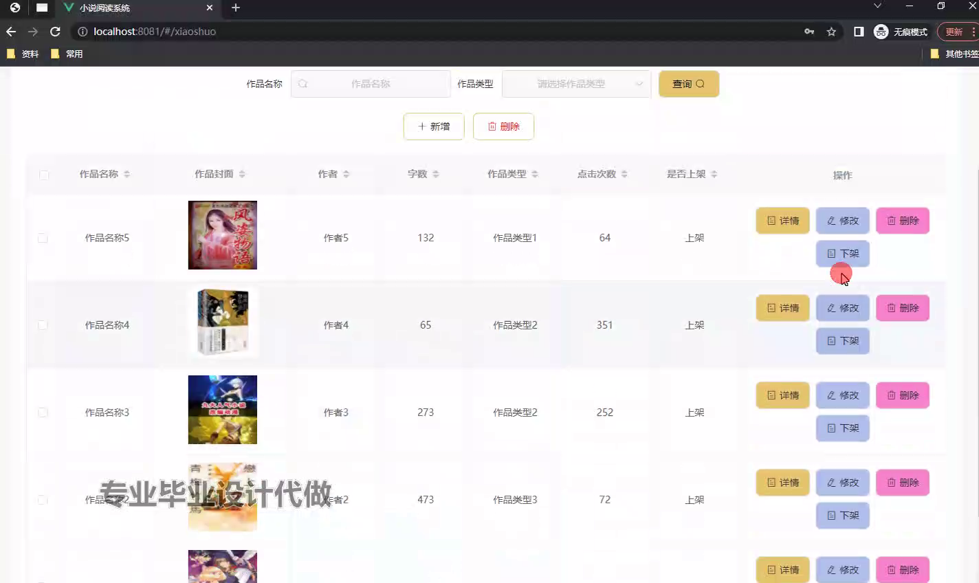This screenshot has height=583, width=979.
Task: Click 修改 edit for 作品名称3
Action: pos(843,395)
